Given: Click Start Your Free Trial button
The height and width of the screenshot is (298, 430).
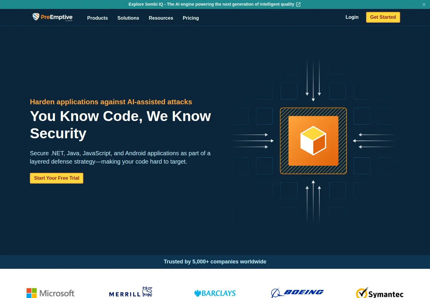Looking at the screenshot, I should 56,178.
